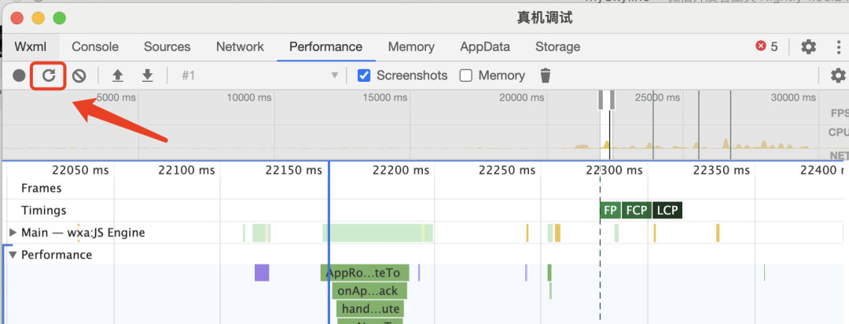Select the AppRo…teTo flame chart block
This screenshot has height=324, width=849.
[365, 273]
